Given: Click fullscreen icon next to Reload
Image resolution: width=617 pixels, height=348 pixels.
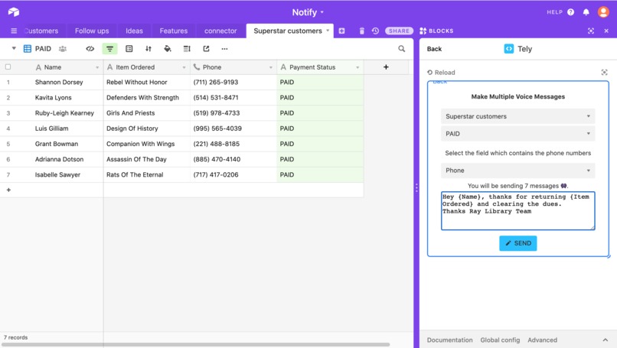Looking at the screenshot, I should click(x=605, y=73).
